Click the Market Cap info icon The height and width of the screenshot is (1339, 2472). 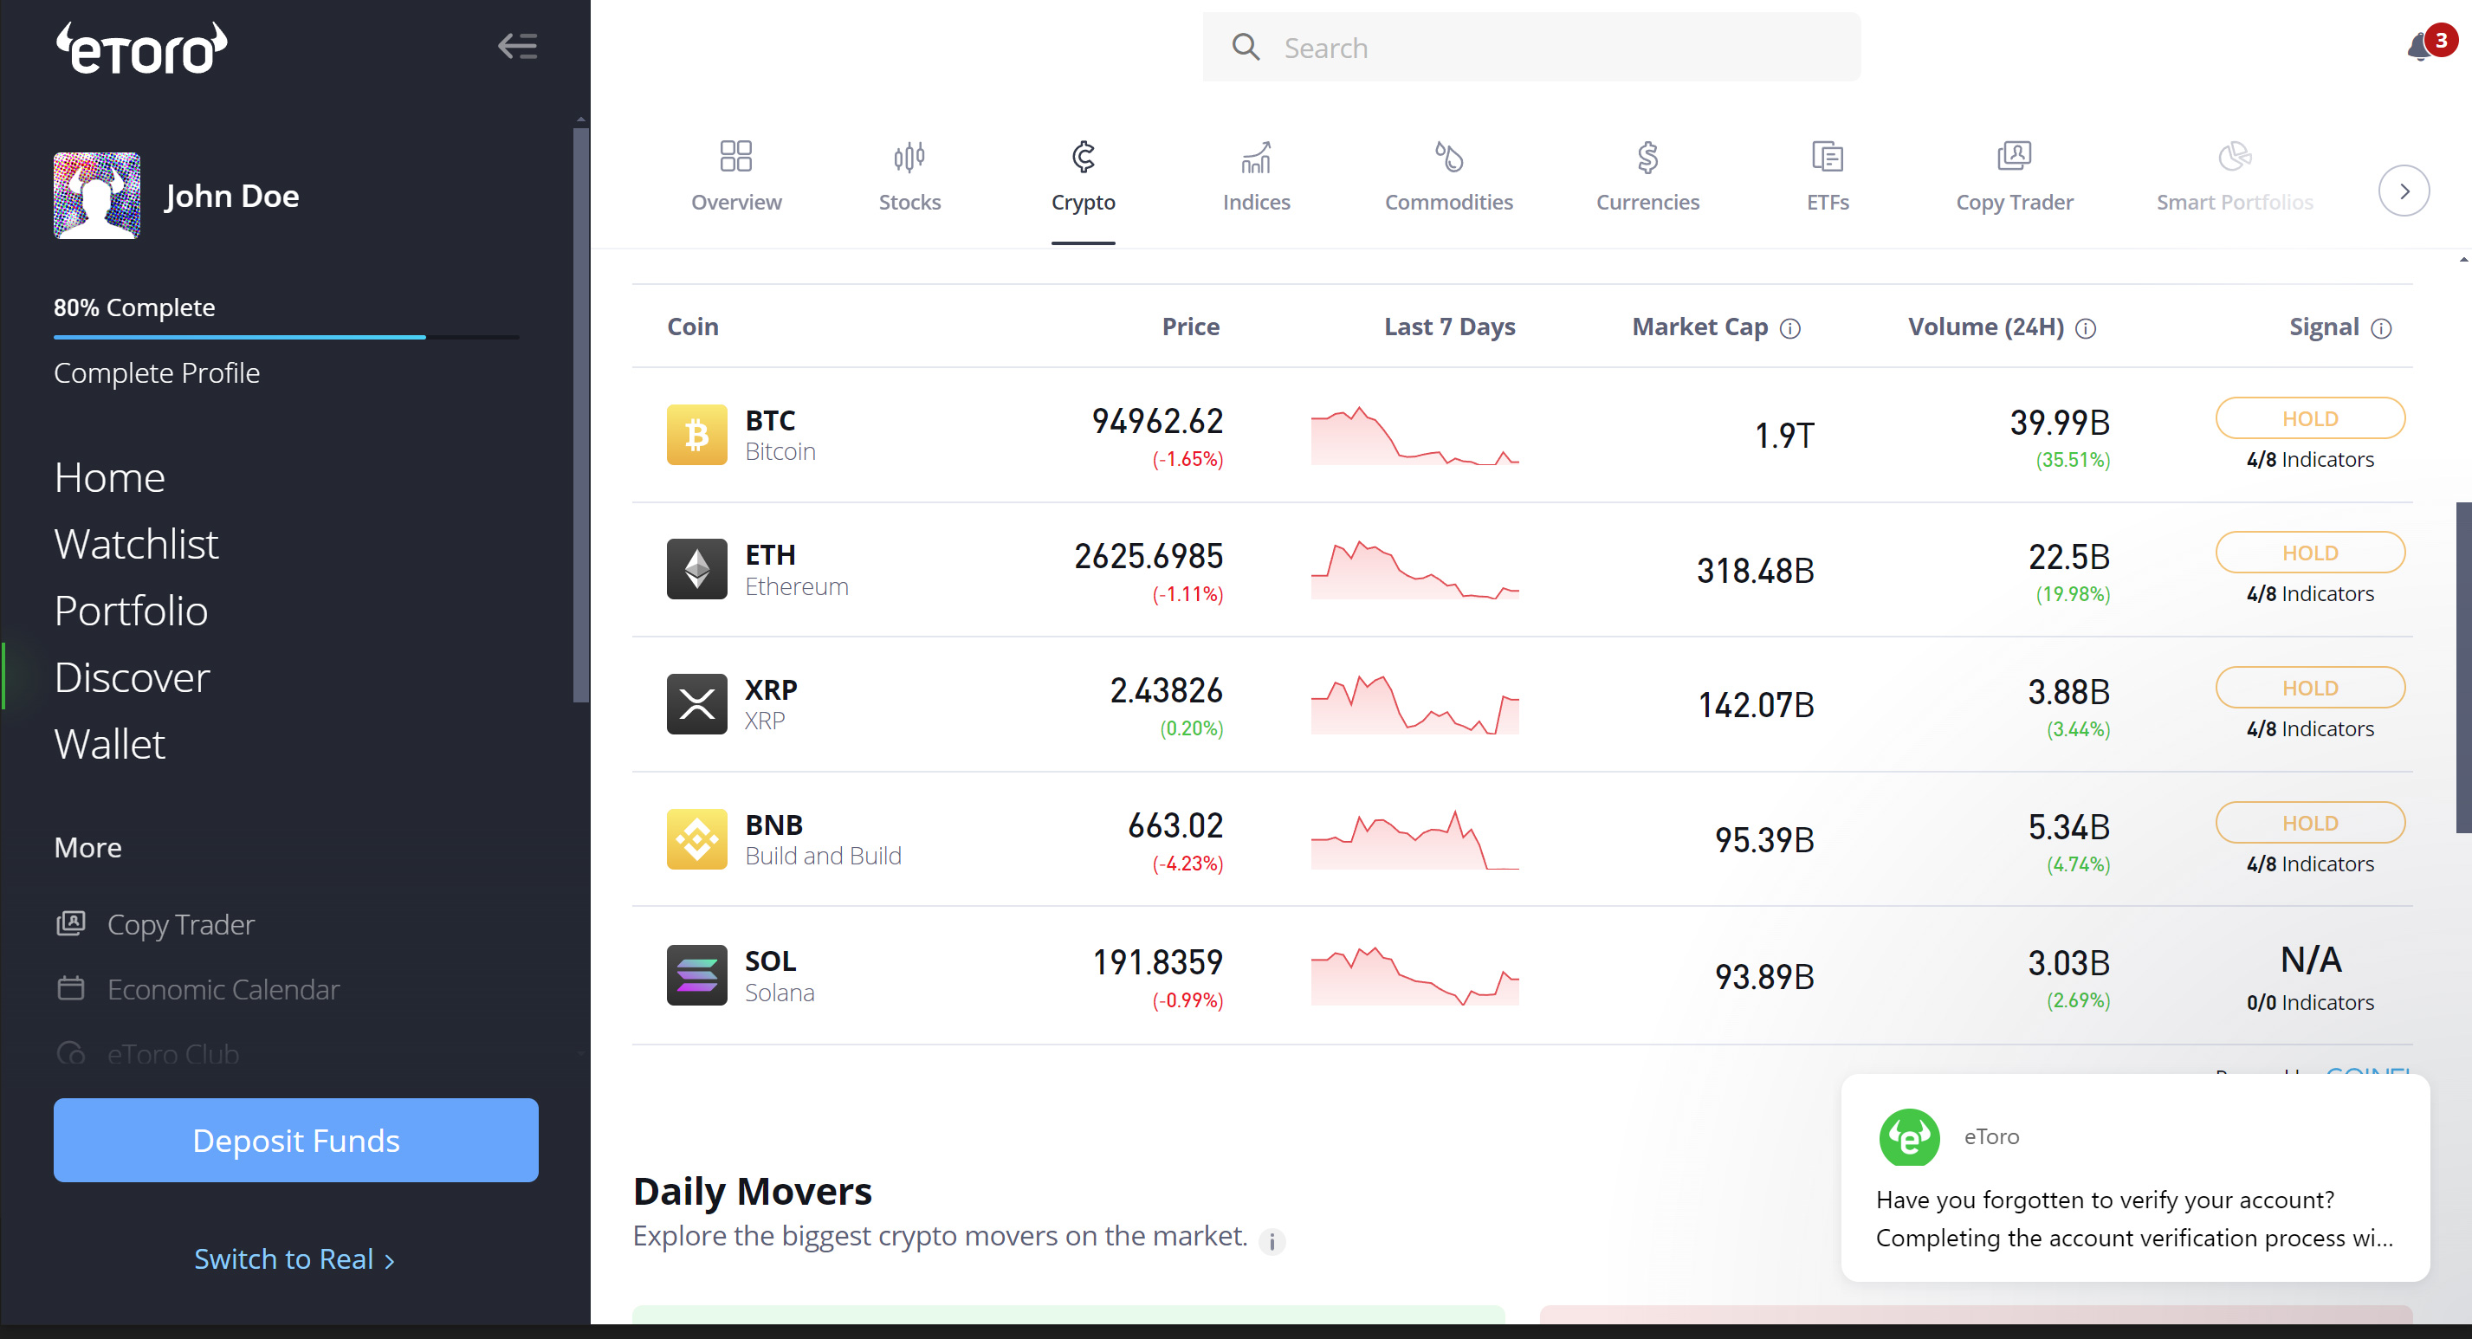click(1789, 329)
